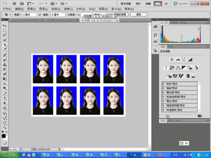This screenshot has width=211, height=158.
Task: Select the Move tool
Action: click(x=5, y=26)
